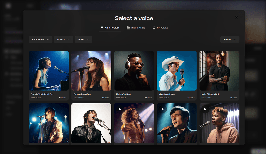Click the piano icon beside Instruments
The image size is (266, 154).
[x=128, y=27]
